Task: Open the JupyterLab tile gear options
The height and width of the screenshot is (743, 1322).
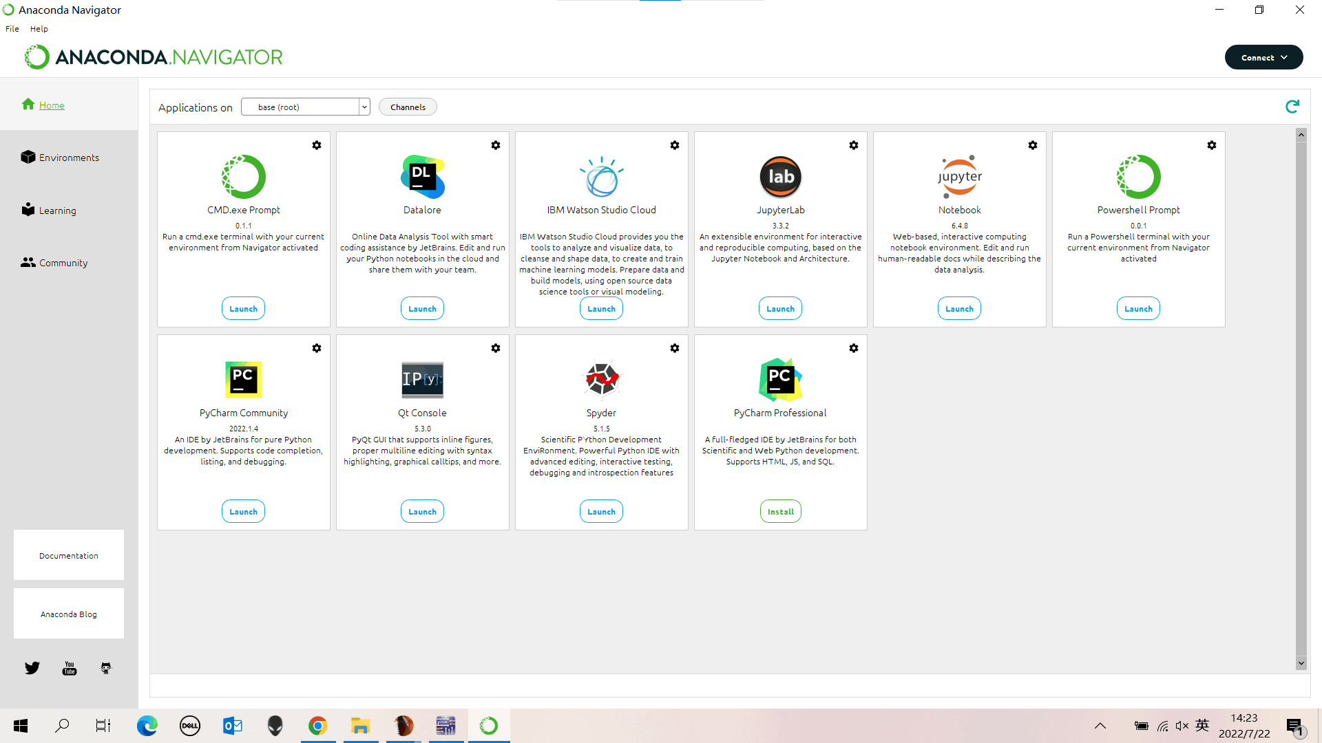Action: [x=853, y=145]
